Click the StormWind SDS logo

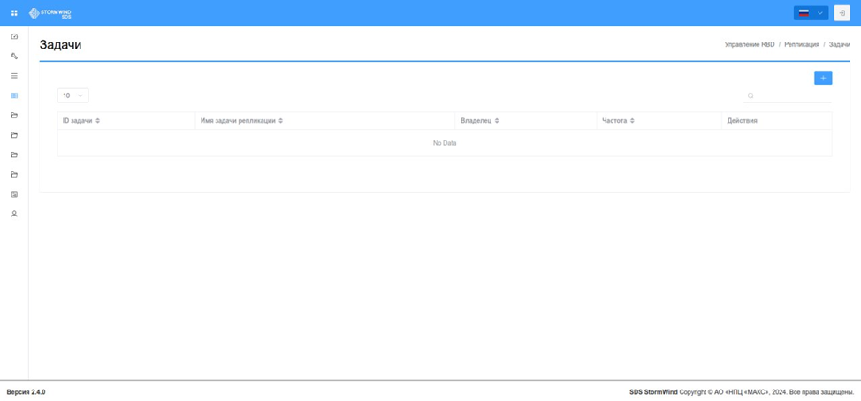tap(50, 13)
